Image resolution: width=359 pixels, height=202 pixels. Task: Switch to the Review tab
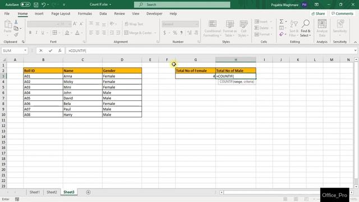(x=119, y=13)
